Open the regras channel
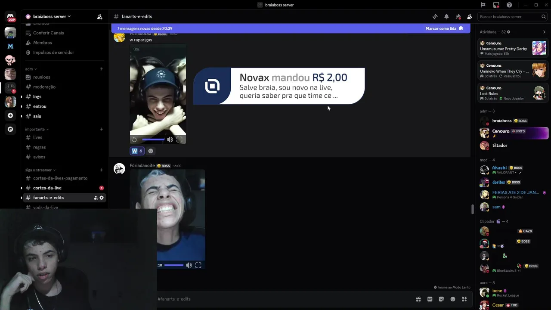Screen dimensions: 551x310 pyautogui.click(x=65, y=147)
